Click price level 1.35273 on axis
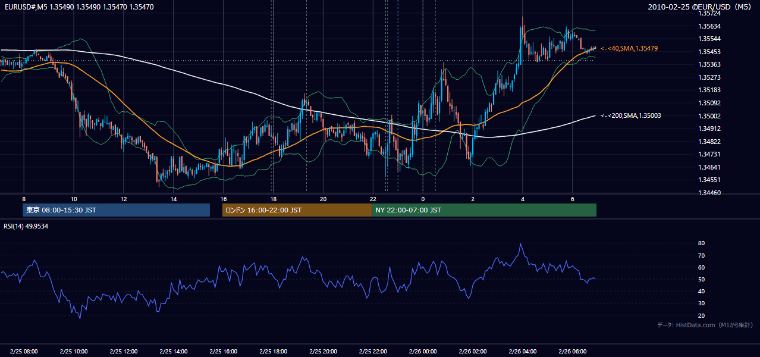This screenshot has width=760, height=357. pyautogui.click(x=709, y=77)
